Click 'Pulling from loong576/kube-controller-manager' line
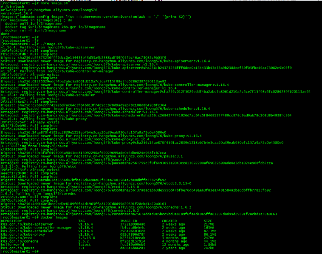Screen dimensions: 322x254 [x=57, y=71]
